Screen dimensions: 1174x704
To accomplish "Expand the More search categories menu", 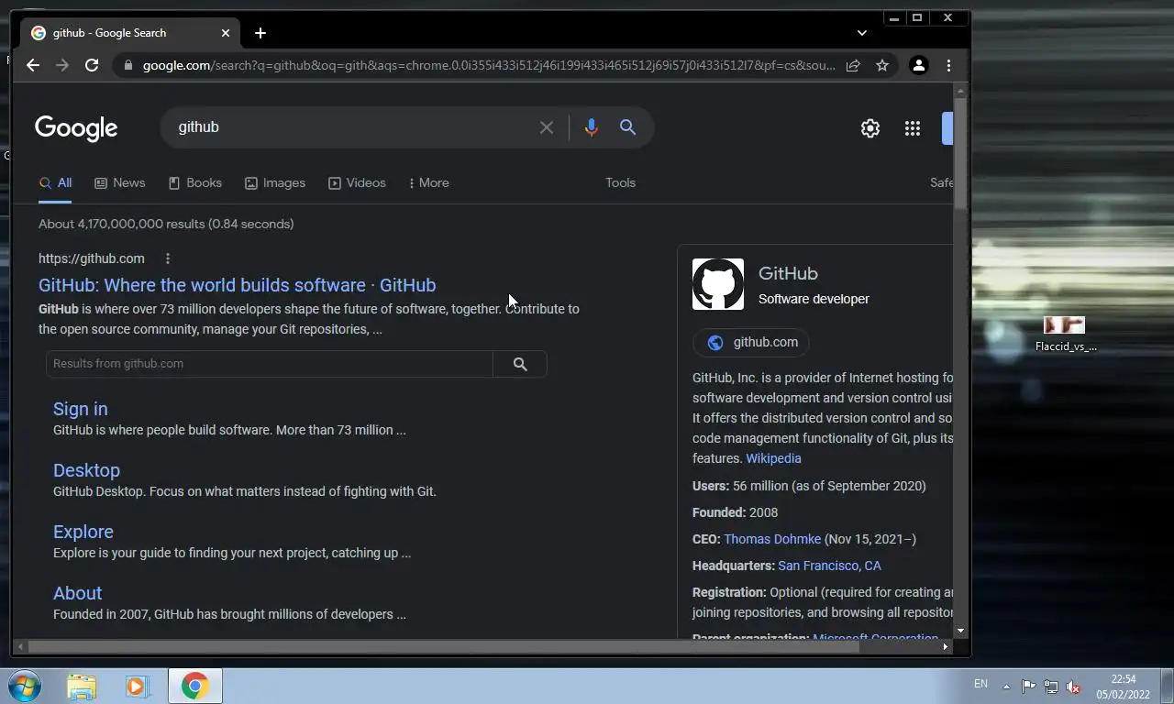I will [428, 182].
